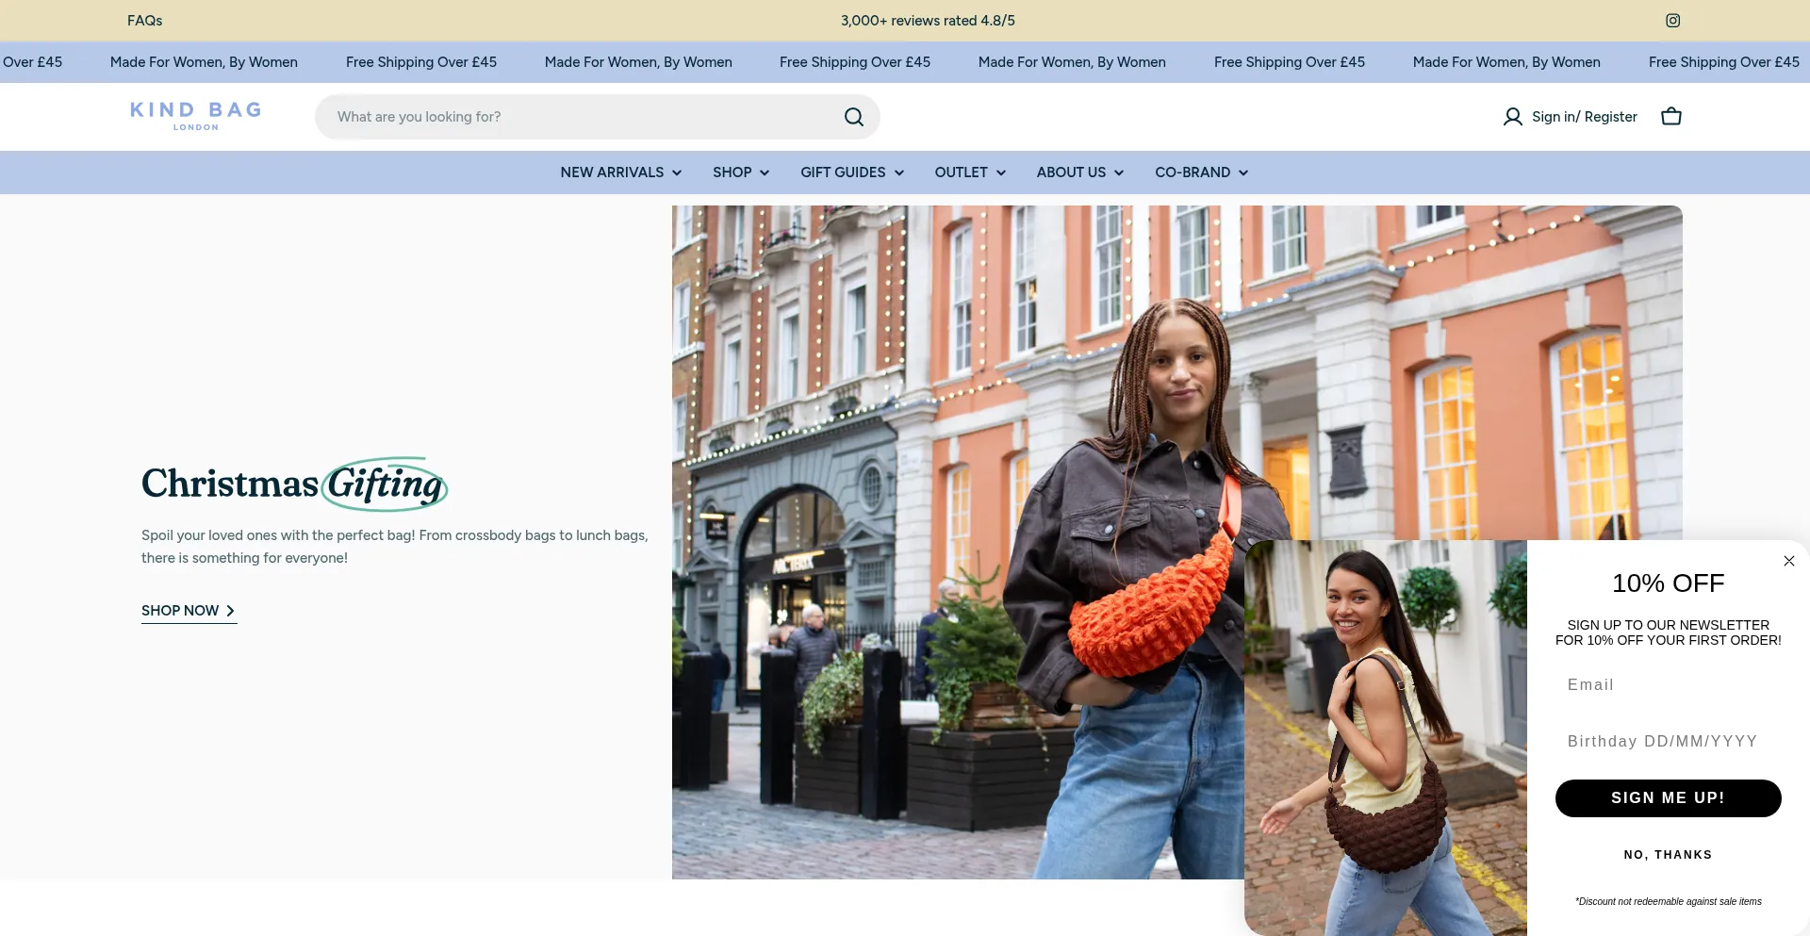Focus the Email input field
This screenshot has width=1810, height=936.
(x=1667, y=685)
